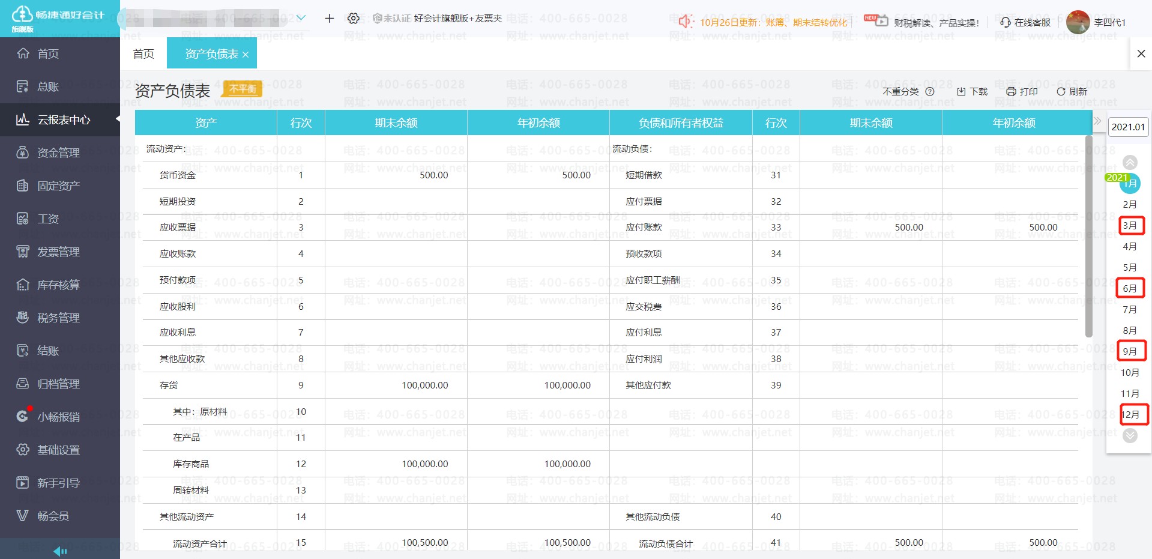This screenshot has height=559, width=1152.
Task: Switch to the 首页 tab
Action: pyautogui.click(x=143, y=54)
